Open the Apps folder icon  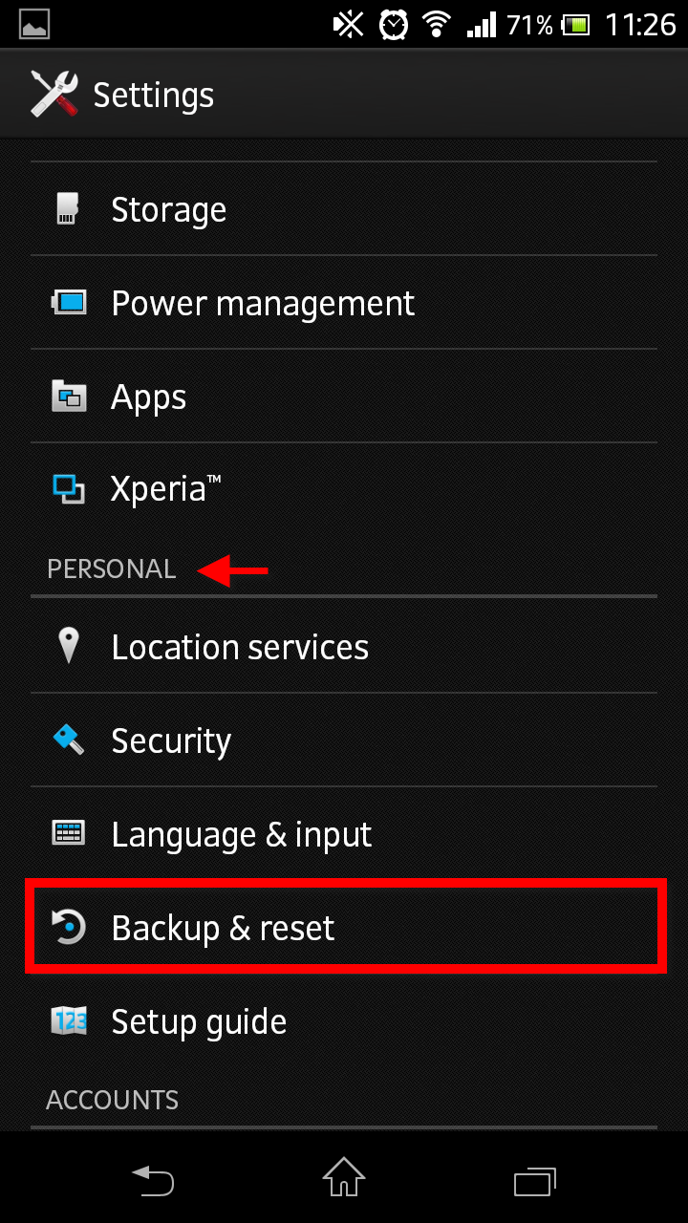pos(67,397)
